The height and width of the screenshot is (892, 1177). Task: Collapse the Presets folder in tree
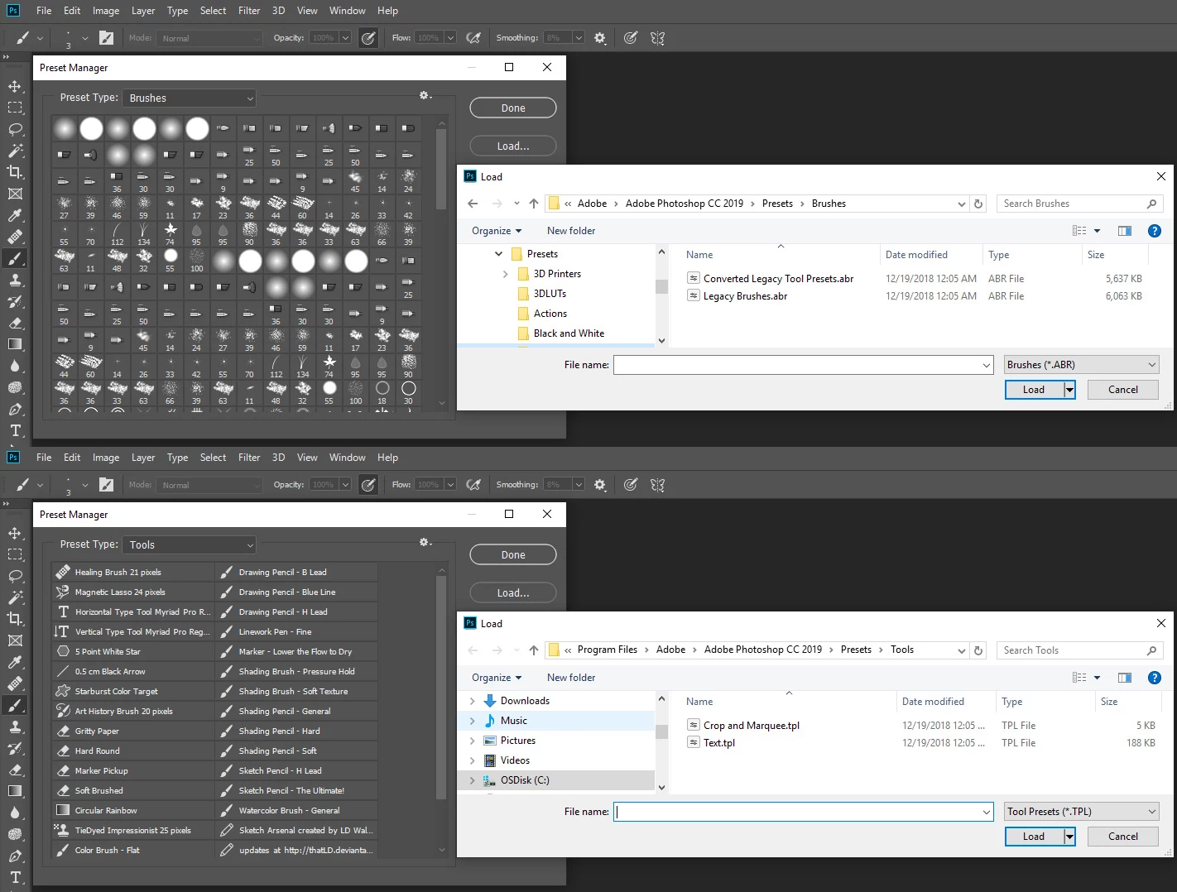coord(498,254)
